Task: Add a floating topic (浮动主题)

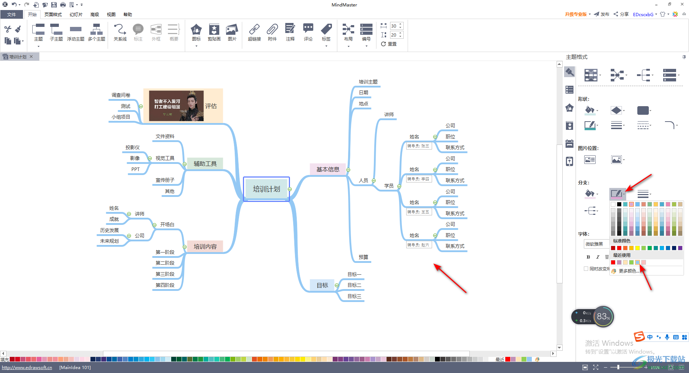Action: pyautogui.click(x=76, y=33)
